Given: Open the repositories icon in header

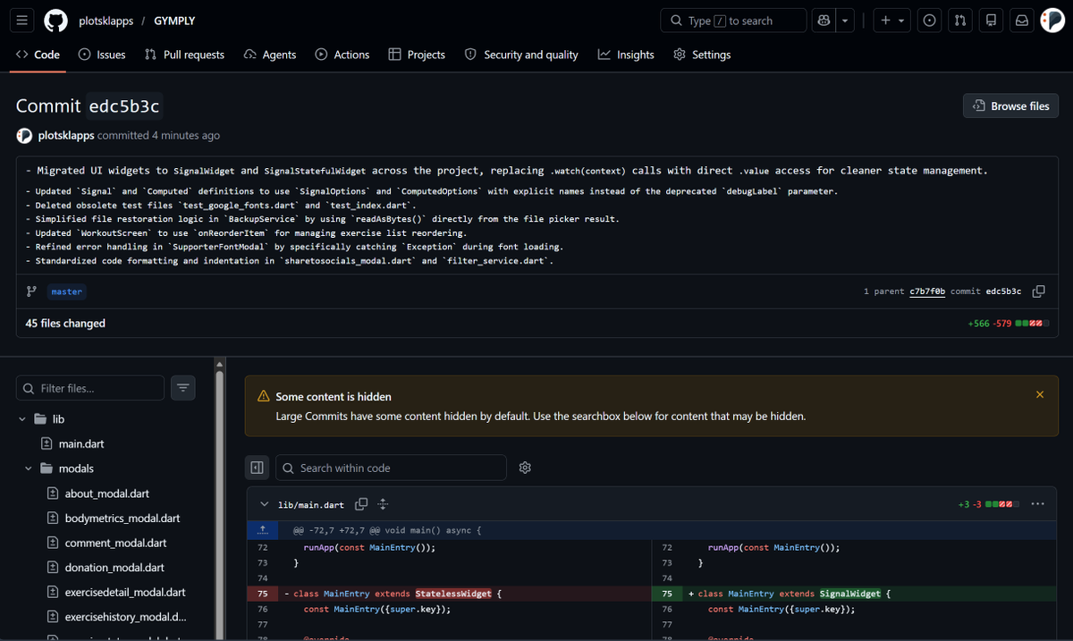Looking at the screenshot, I should pos(991,21).
